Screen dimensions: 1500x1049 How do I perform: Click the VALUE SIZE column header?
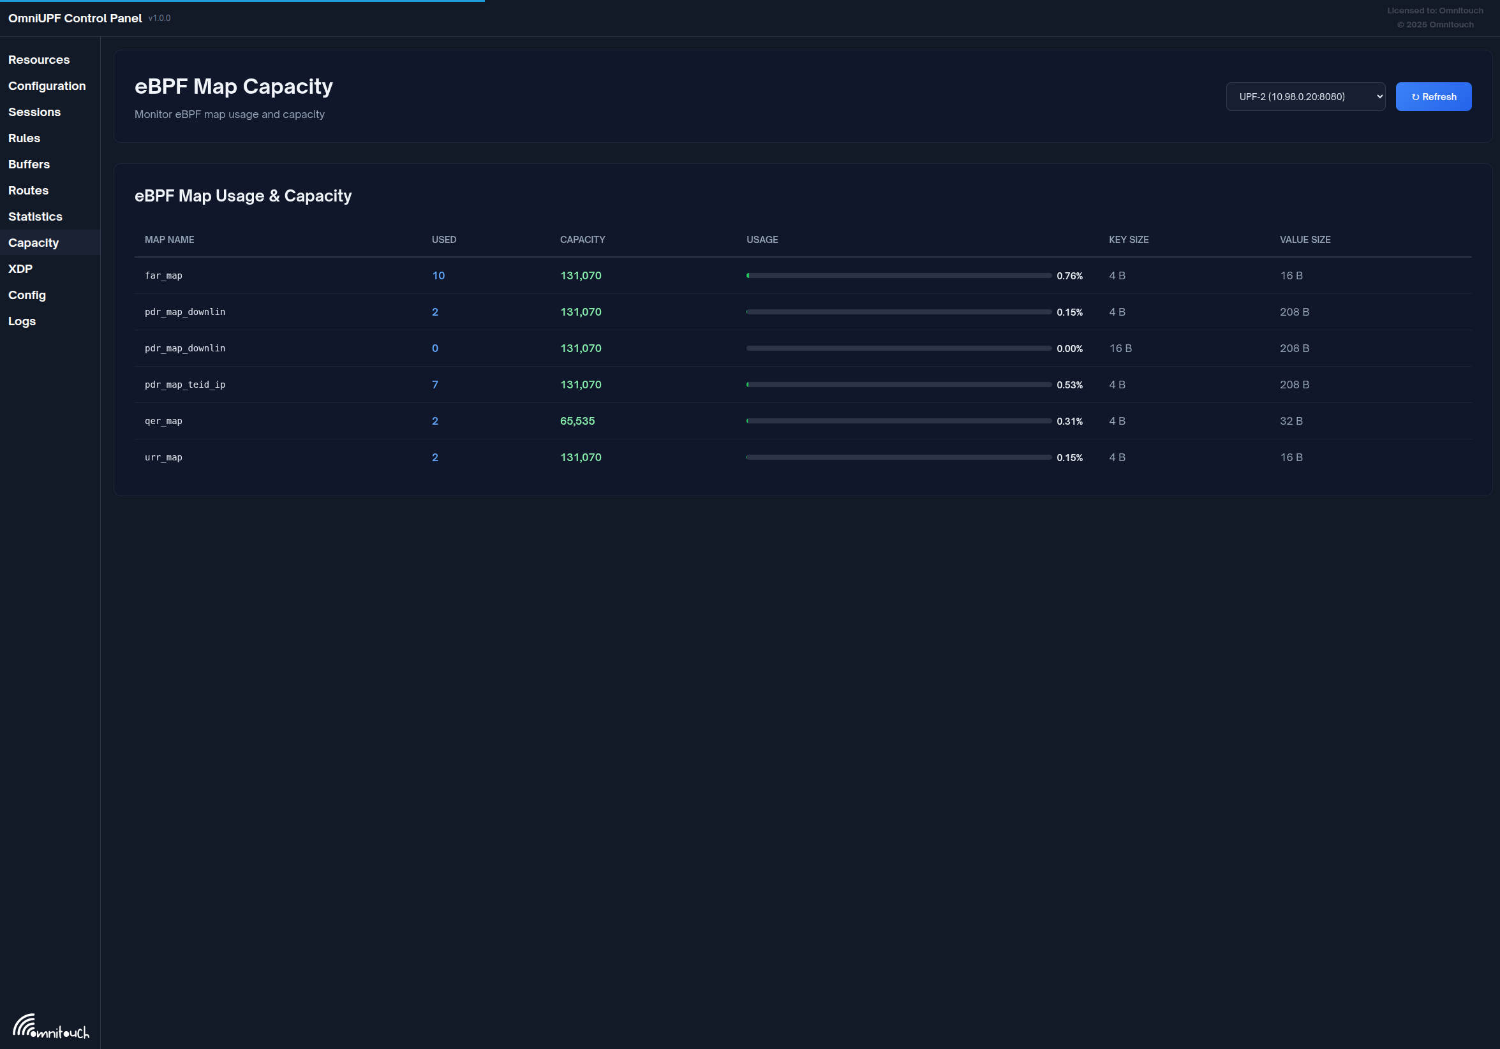1305,240
